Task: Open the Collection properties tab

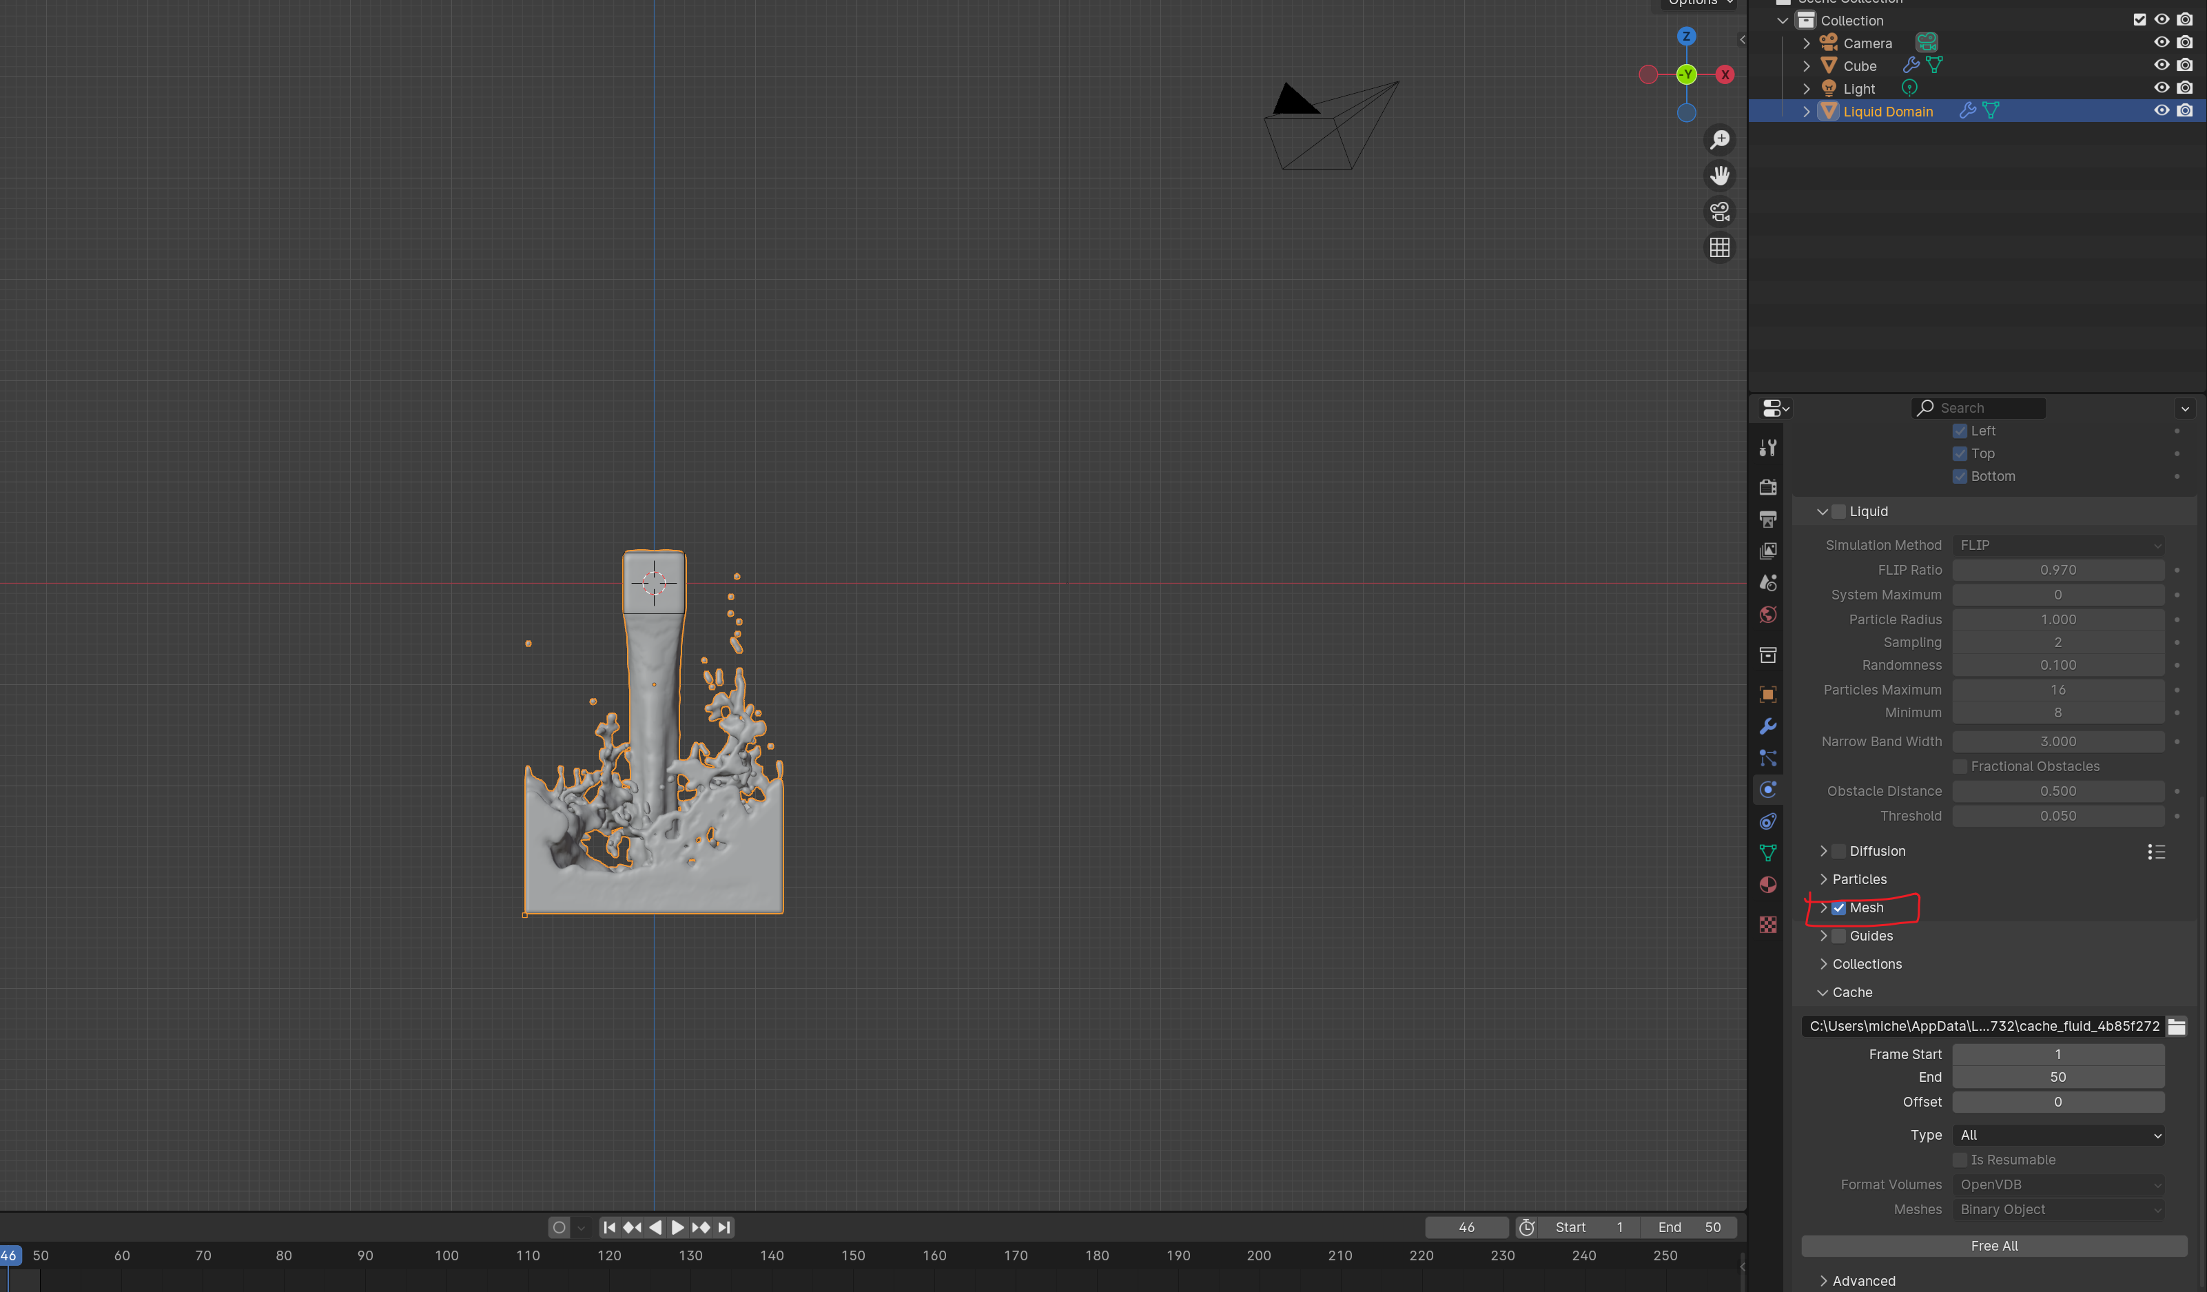Action: tap(1767, 655)
